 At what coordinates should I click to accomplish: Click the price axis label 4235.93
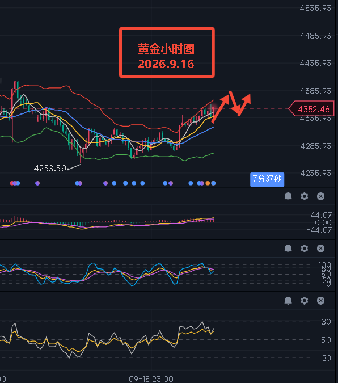[x=315, y=173]
